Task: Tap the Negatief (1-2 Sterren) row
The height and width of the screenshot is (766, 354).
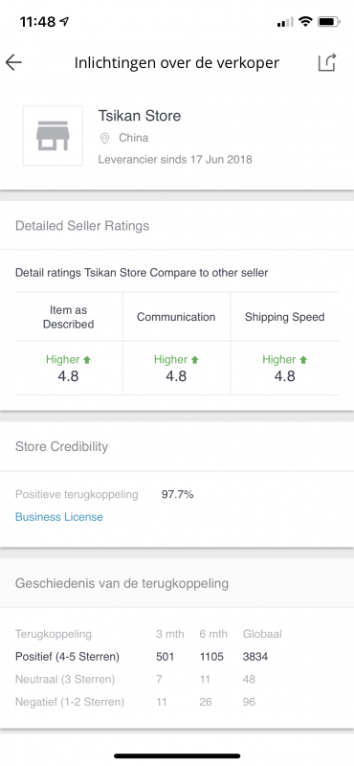Action: (177, 702)
